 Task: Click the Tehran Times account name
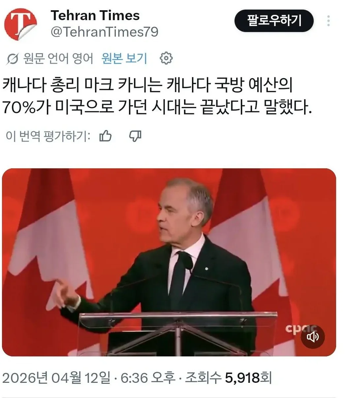95,16
